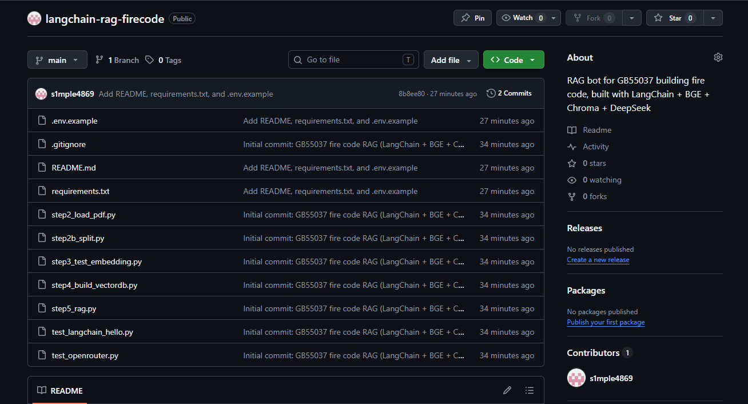The image size is (748, 404).
Task: Open the step2_load_pdf.py file
Action: 83,215
